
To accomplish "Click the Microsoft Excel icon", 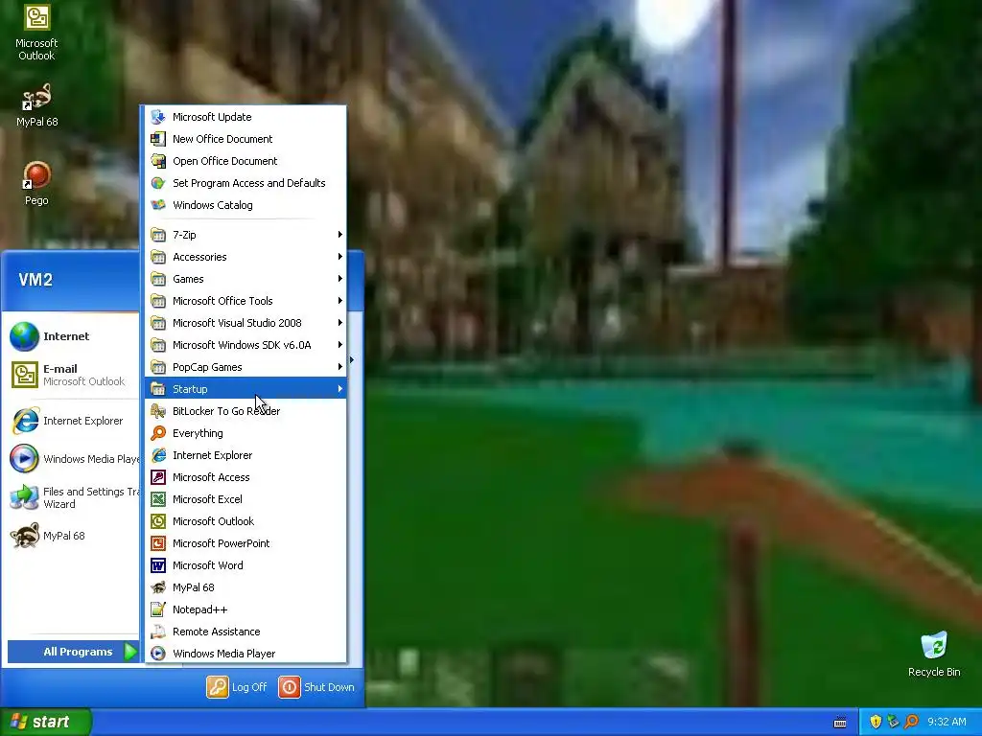I will [x=158, y=498].
